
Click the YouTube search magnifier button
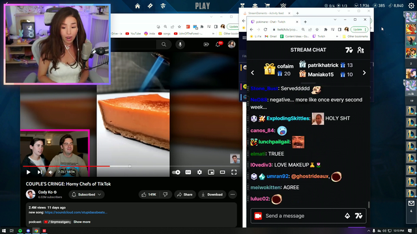point(164,44)
